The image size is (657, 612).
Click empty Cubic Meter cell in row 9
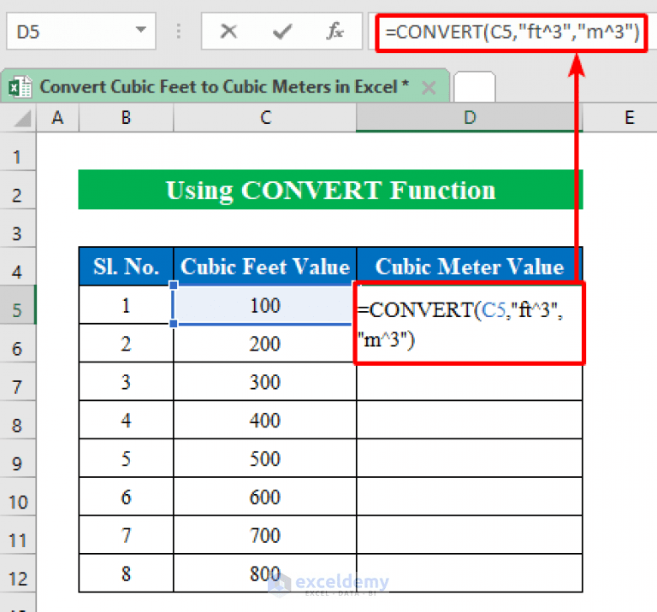470,459
